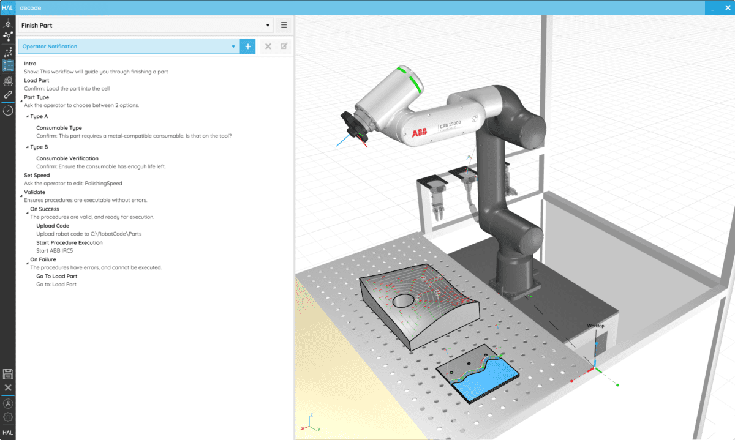Open the user profile icon

(x=8, y=404)
